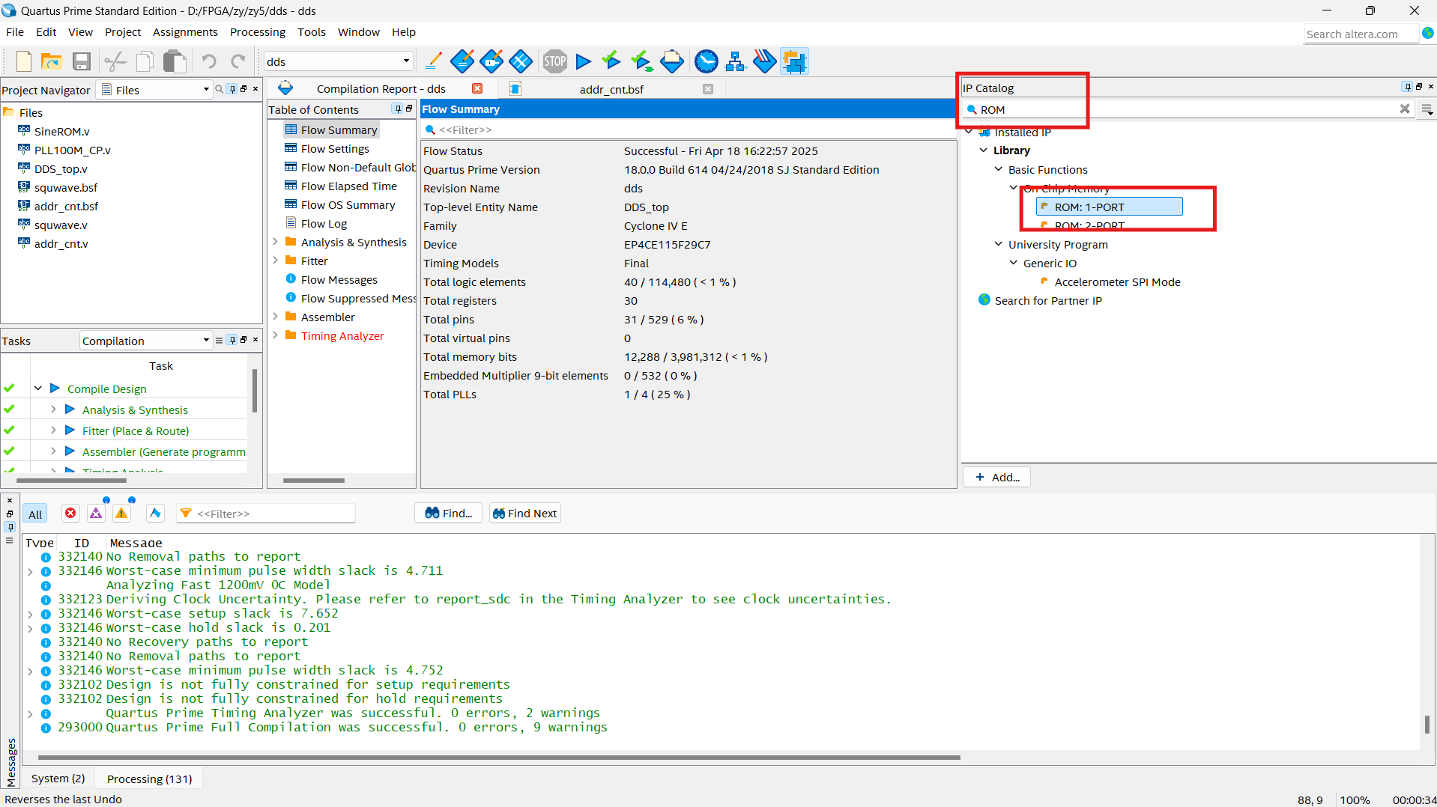The width and height of the screenshot is (1437, 807).
Task: Collapse the Compile Design task
Action: (x=37, y=389)
